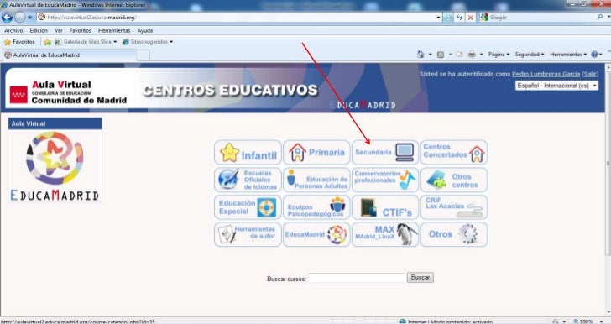Open Conservatorios profesionales music note tile
Screen dimensions: 611x324
coord(385,180)
